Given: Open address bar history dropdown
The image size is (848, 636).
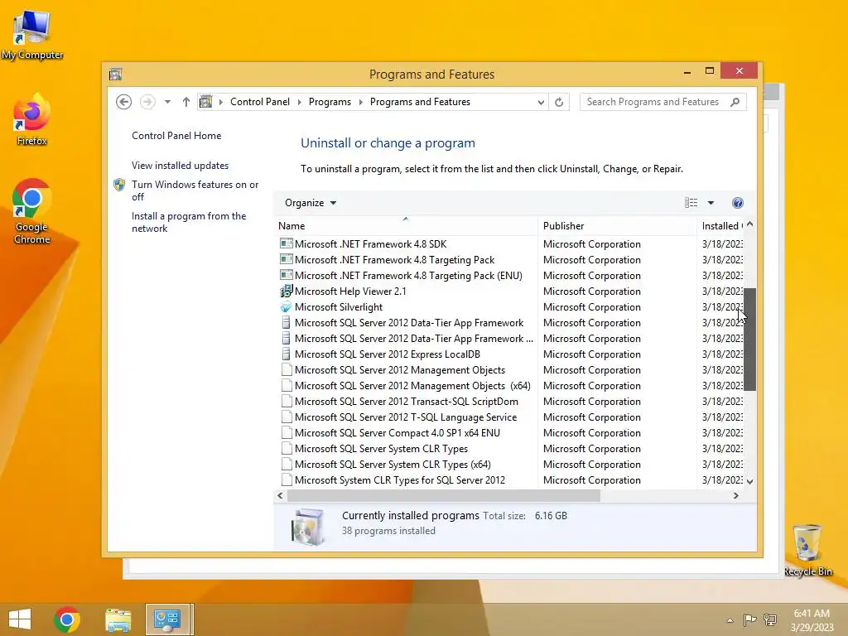Looking at the screenshot, I should [540, 102].
